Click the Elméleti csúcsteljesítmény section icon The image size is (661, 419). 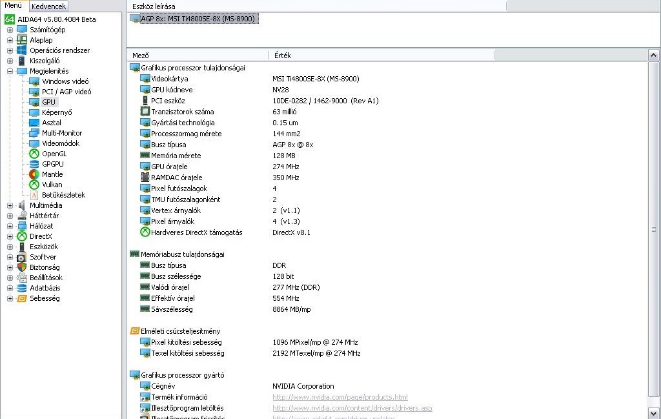pyautogui.click(x=134, y=331)
